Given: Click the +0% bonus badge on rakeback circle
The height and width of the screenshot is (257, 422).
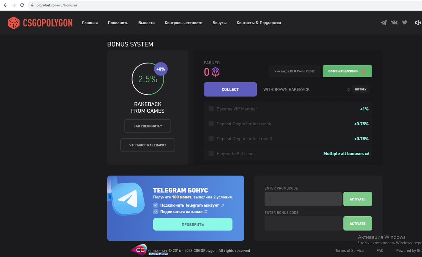Looking at the screenshot, I should point(161,69).
